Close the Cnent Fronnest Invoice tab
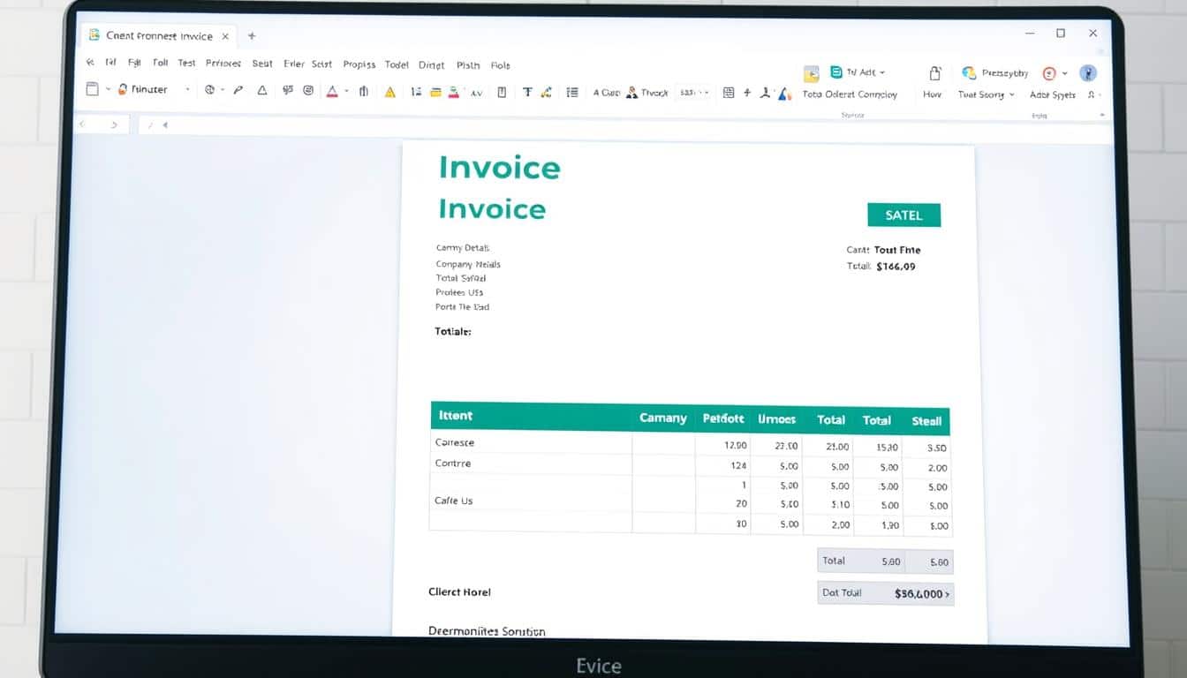 225,36
